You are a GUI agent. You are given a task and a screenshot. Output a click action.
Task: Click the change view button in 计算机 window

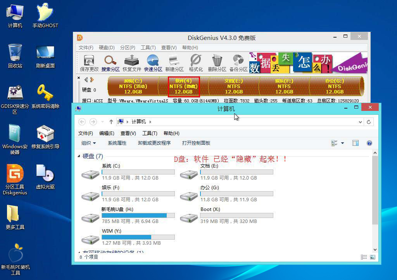coord(334,143)
